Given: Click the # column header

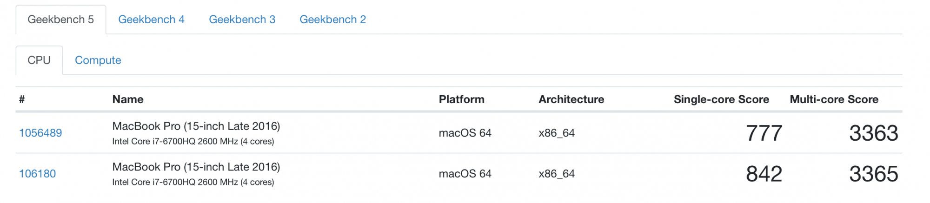Looking at the screenshot, I should click(x=22, y=99).
